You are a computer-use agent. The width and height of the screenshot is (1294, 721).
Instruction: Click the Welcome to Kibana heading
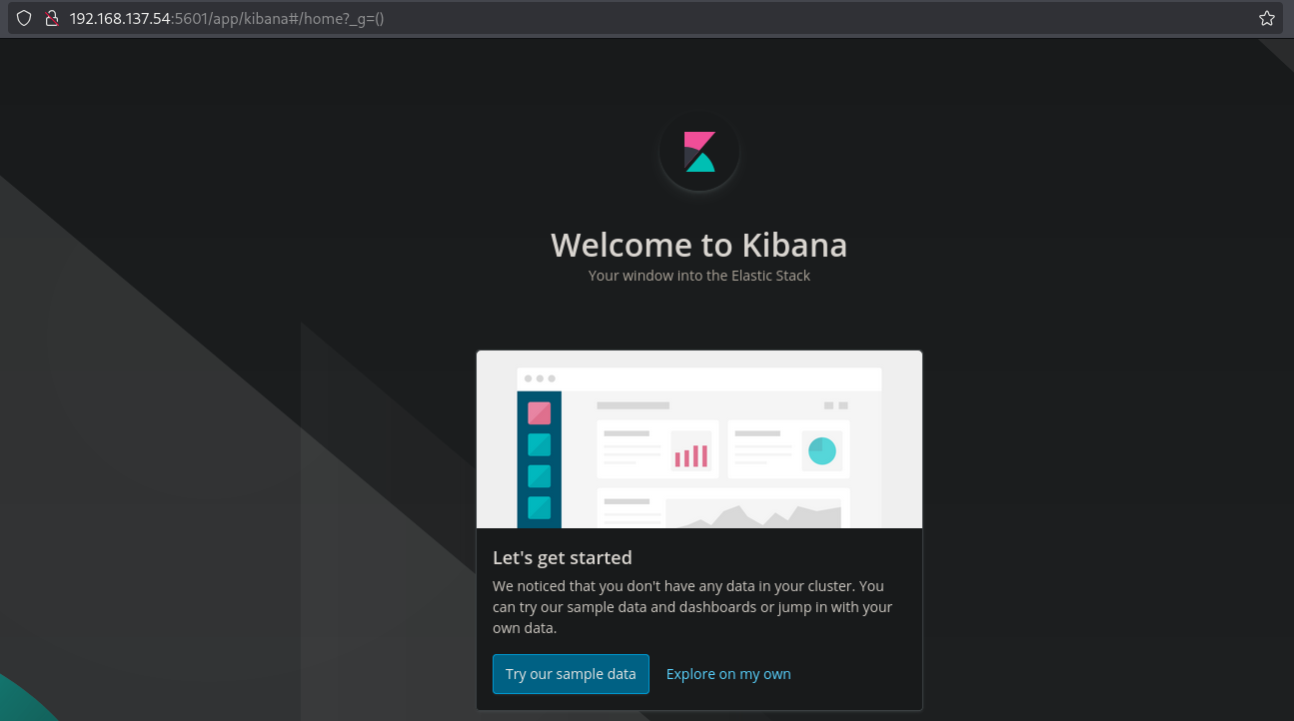(x=698, y=245)
